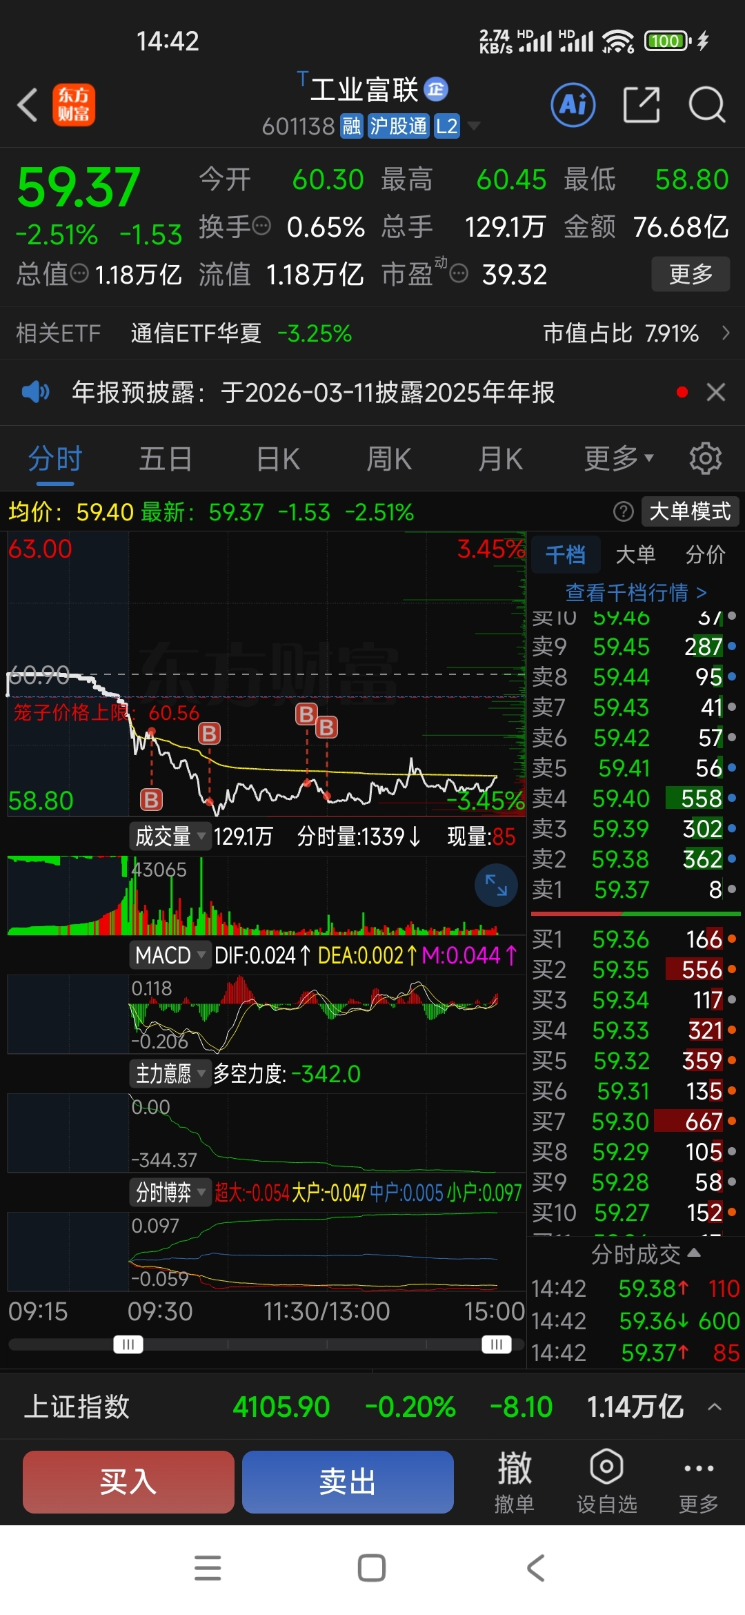The image size is (745, 1615).
Task: Tap the 买1 59.36 order row
Action: pyautogui.click(x=635, y=939)
